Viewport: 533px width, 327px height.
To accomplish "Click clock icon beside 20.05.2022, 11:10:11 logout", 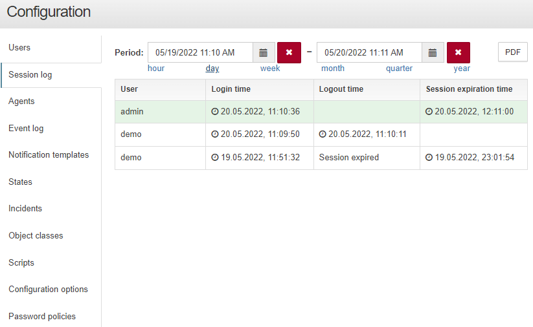I will pos(323,134).
